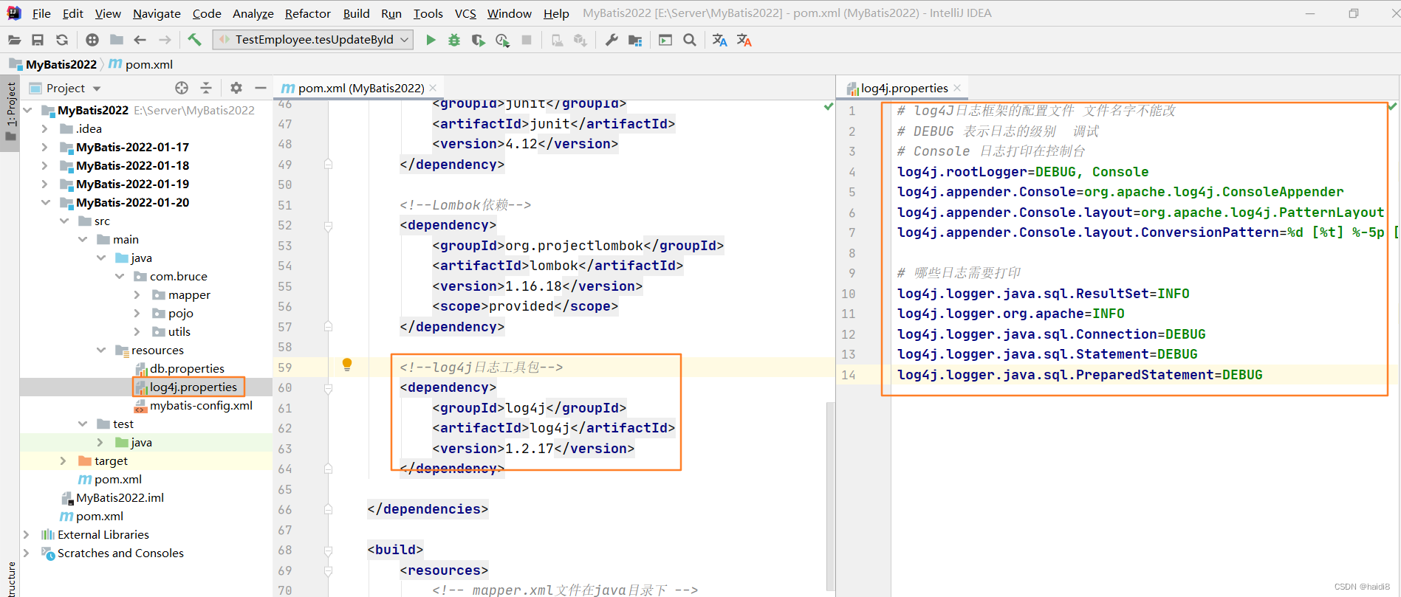
Task: Select MyBatis2022.iml file
Action: pos(120,497)
